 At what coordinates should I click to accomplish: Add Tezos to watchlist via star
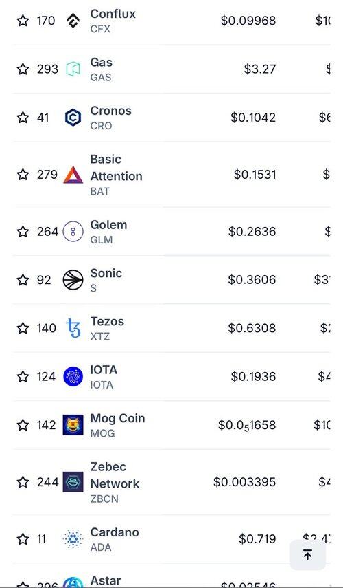23,328
